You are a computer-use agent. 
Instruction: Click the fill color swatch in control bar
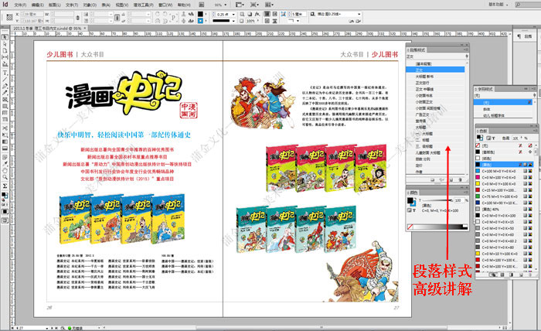click(200, 14)
